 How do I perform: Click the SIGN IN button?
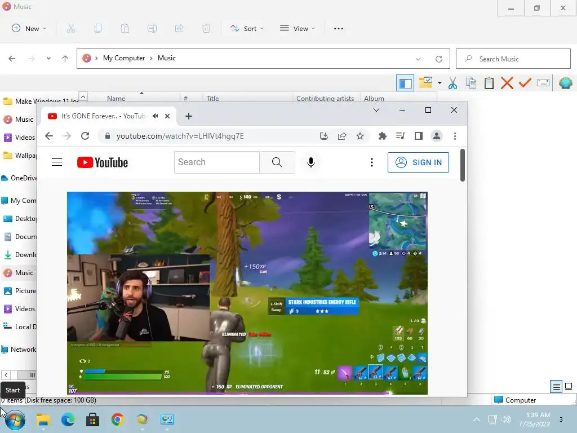click(x=418, y=162)
